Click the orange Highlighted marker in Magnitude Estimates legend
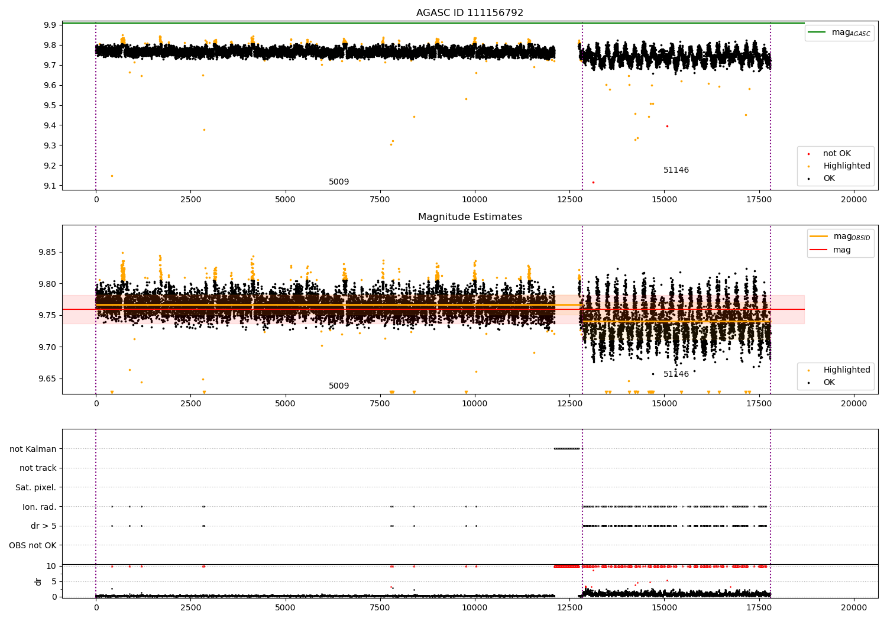The width and height of the screenshot is (887, 621). (808, 370)
